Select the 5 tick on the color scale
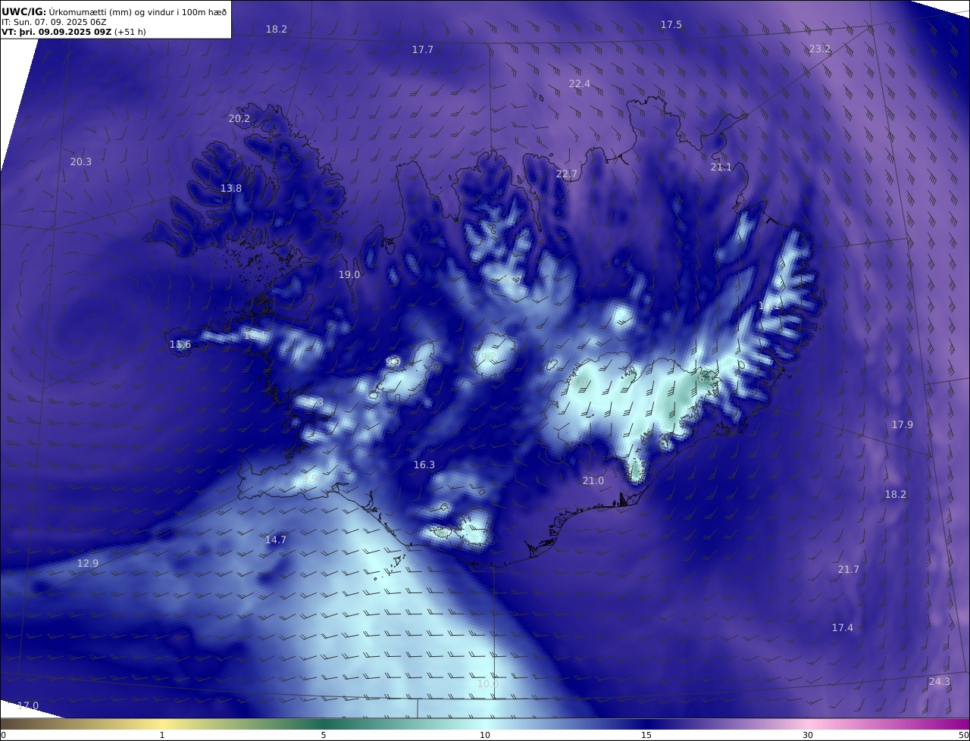Screen dimensions: 970x741 [324, 735]
